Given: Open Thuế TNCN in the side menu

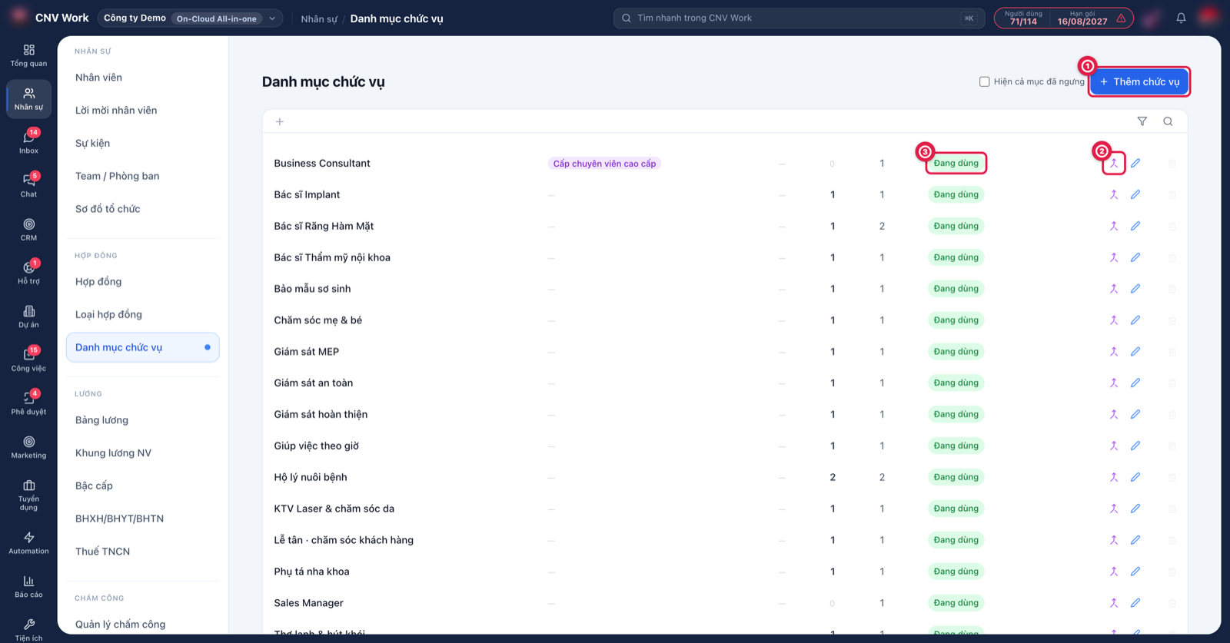Looking at the screenshot, I should (x=102, y=552).
